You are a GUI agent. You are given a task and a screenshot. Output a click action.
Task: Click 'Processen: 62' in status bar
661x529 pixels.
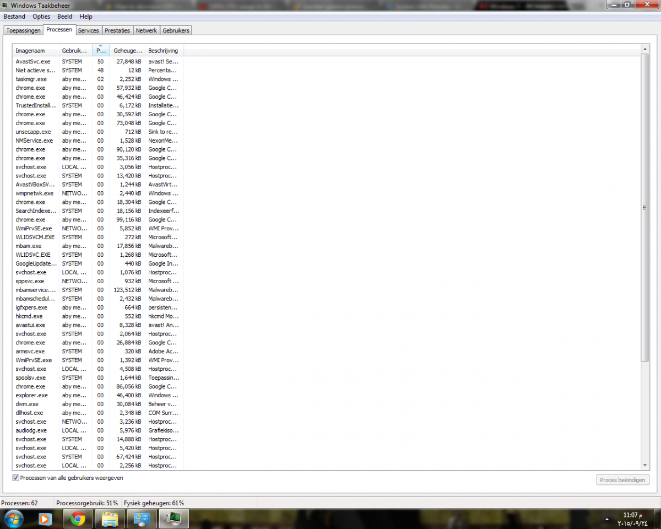[x=19, y=503]
